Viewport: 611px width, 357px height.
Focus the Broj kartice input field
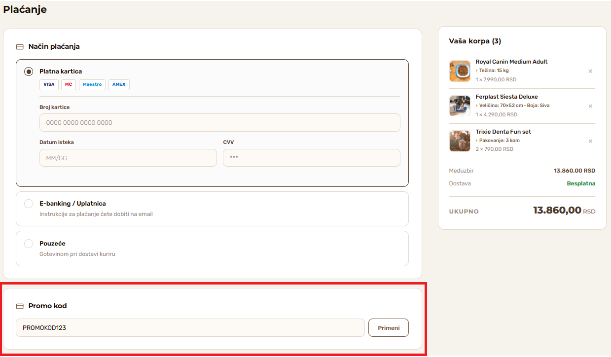(x=219, y=123)
